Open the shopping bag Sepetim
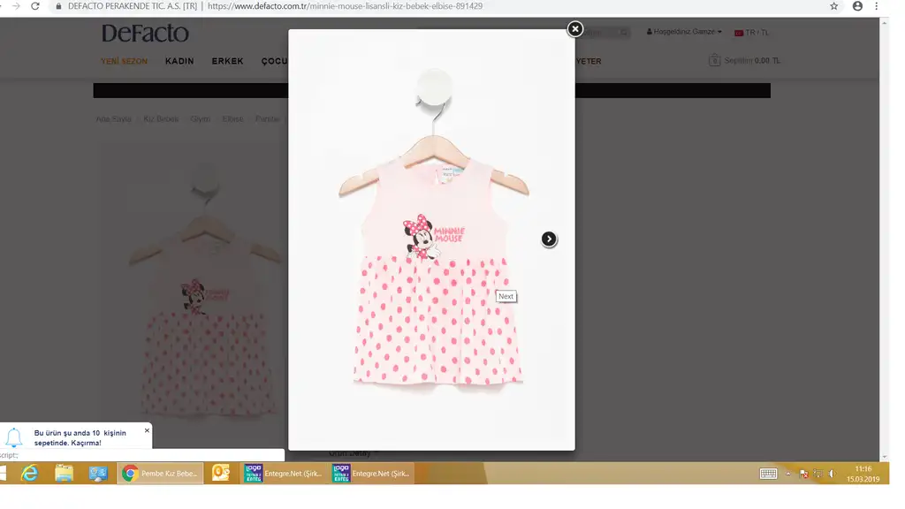 pos(744,60)
